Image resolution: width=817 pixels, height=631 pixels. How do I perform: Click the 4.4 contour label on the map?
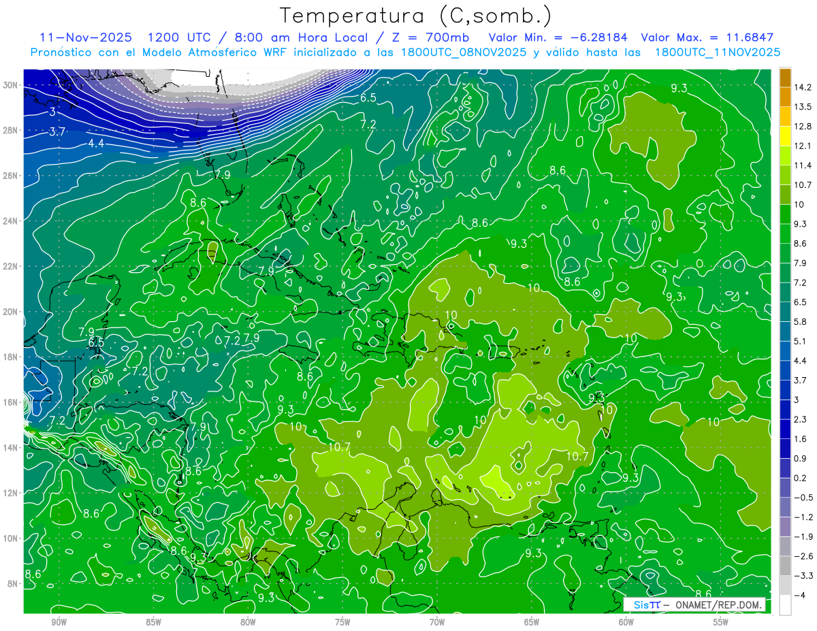[x=96, y=144]
